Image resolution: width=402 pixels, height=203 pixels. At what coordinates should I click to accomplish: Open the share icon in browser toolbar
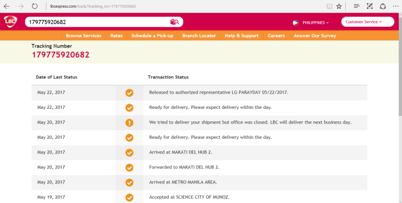tap(383, 6)
